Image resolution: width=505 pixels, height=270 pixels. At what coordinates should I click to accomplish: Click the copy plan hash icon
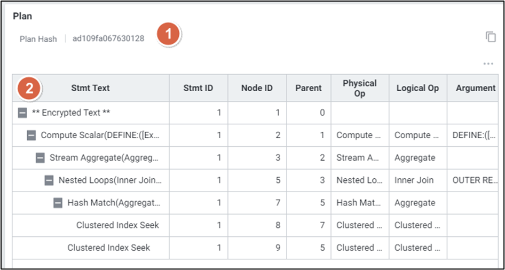click(x=490, y=37)
